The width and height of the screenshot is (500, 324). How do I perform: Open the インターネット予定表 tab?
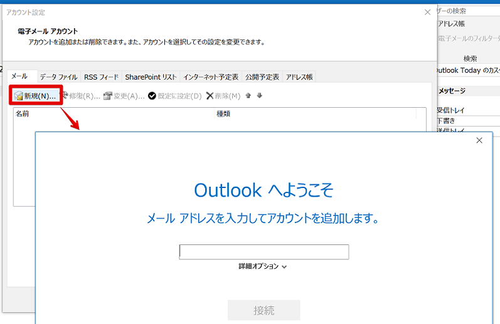(211, 77)
